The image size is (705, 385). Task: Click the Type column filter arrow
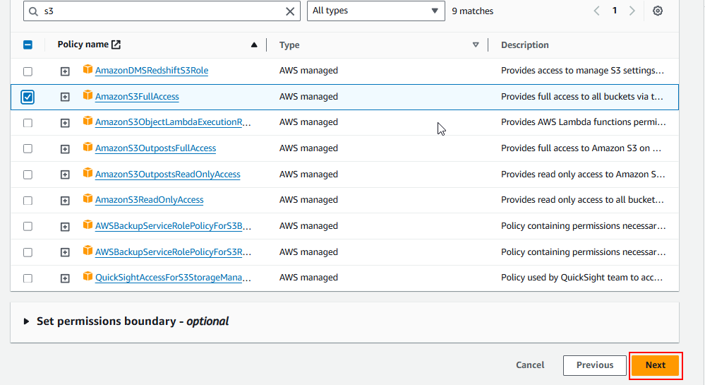(x=476, y=45)
